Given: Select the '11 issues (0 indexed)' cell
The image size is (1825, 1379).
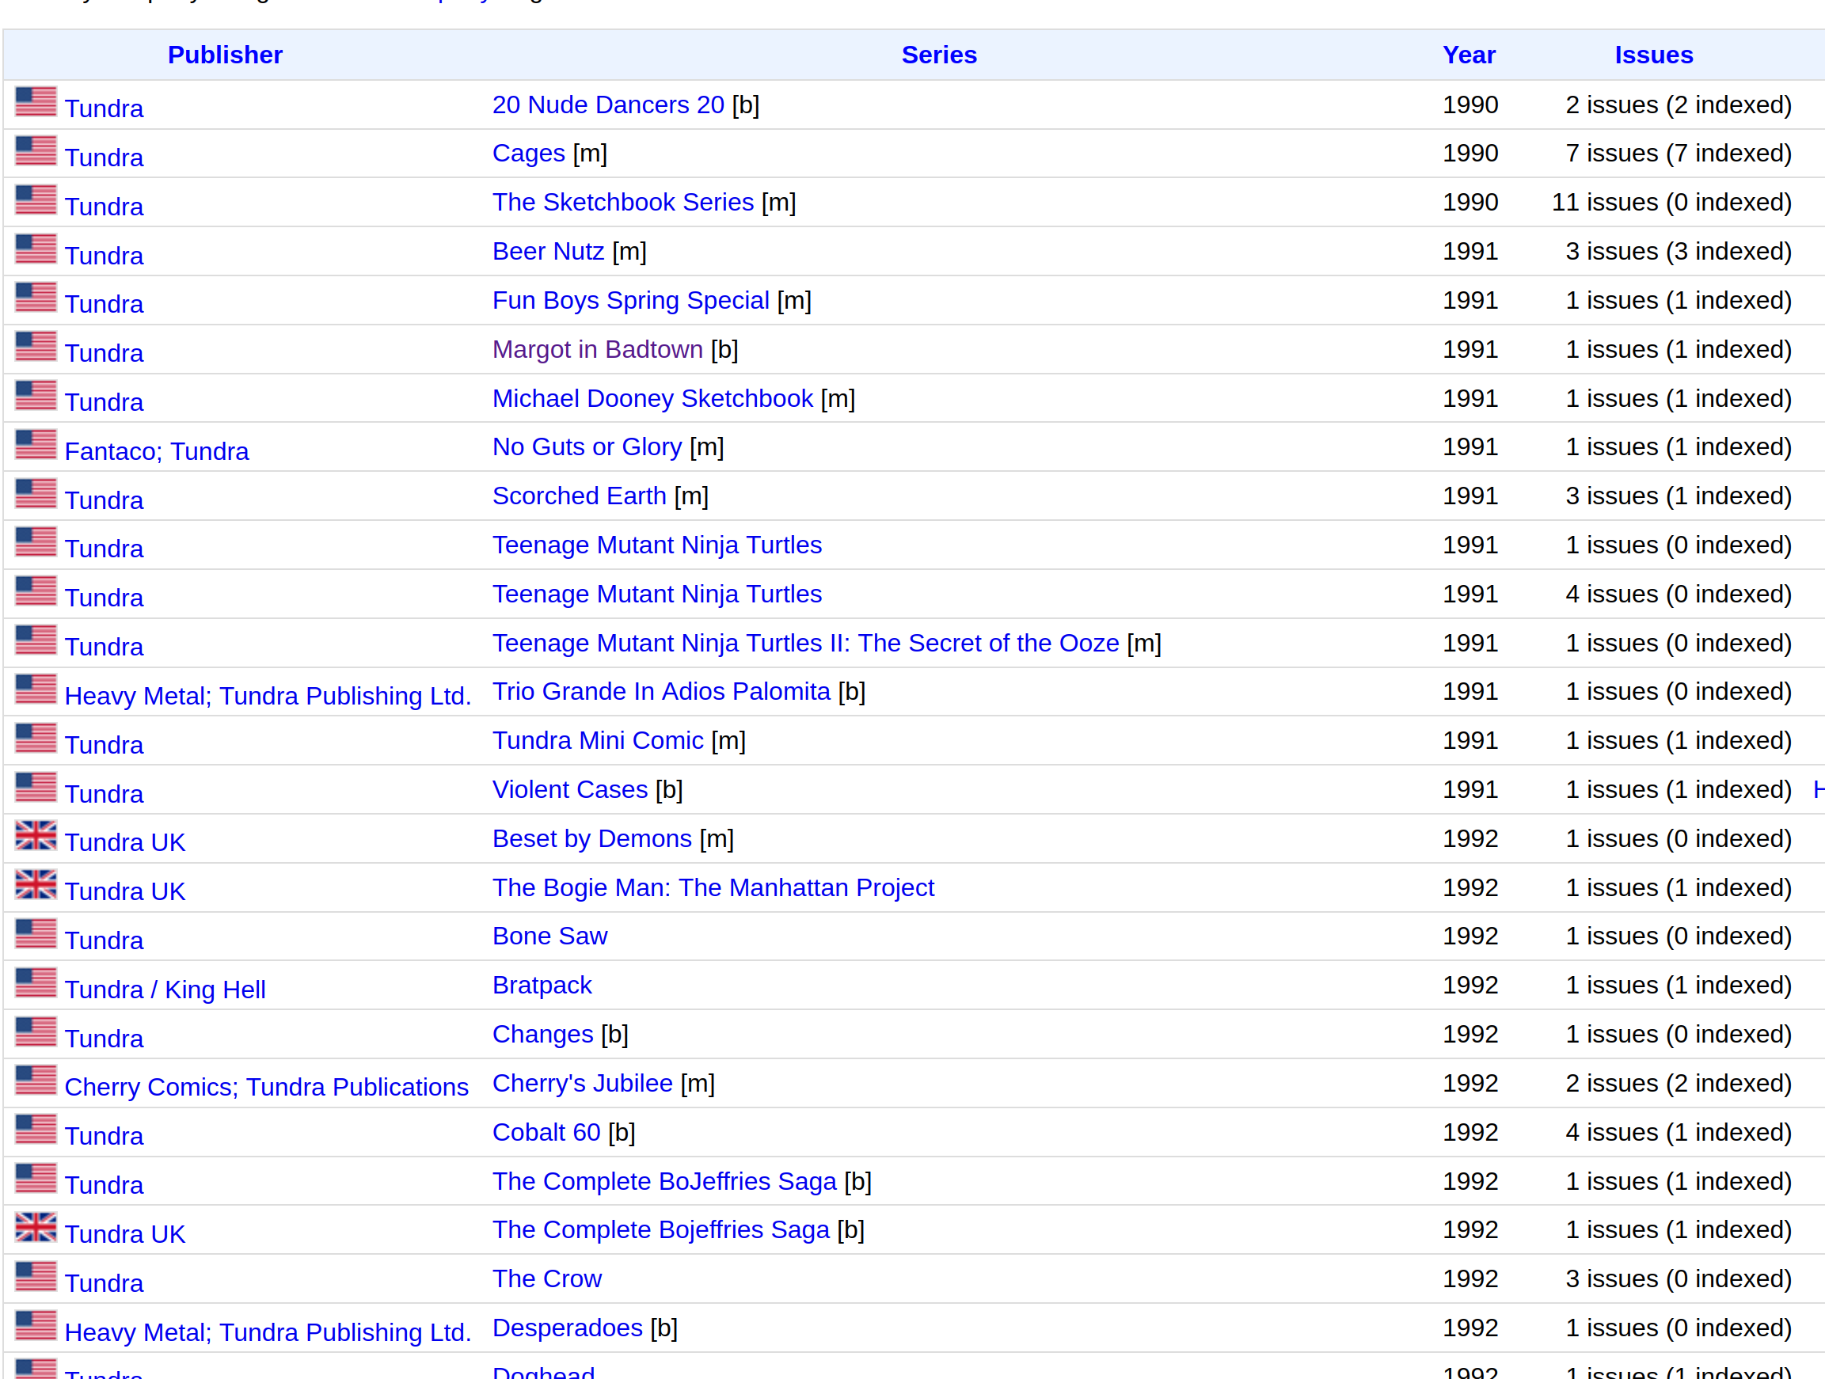Looking at the screenshot, I should pyautogui.click(x=1671, y=202).
